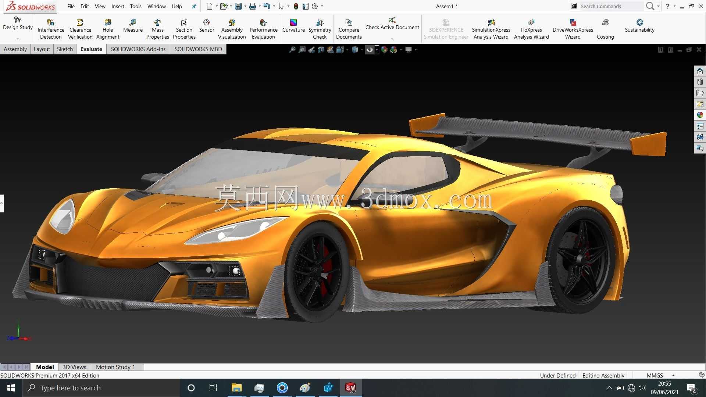Viewport: 706px width, 397px height.
Task: Open View Orientation cube
Action: click(x=340, y=50)
